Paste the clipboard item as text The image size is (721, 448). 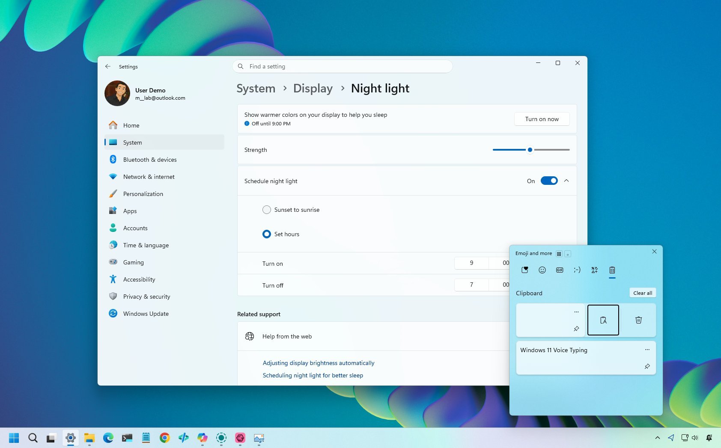click(x=603, y=320)
